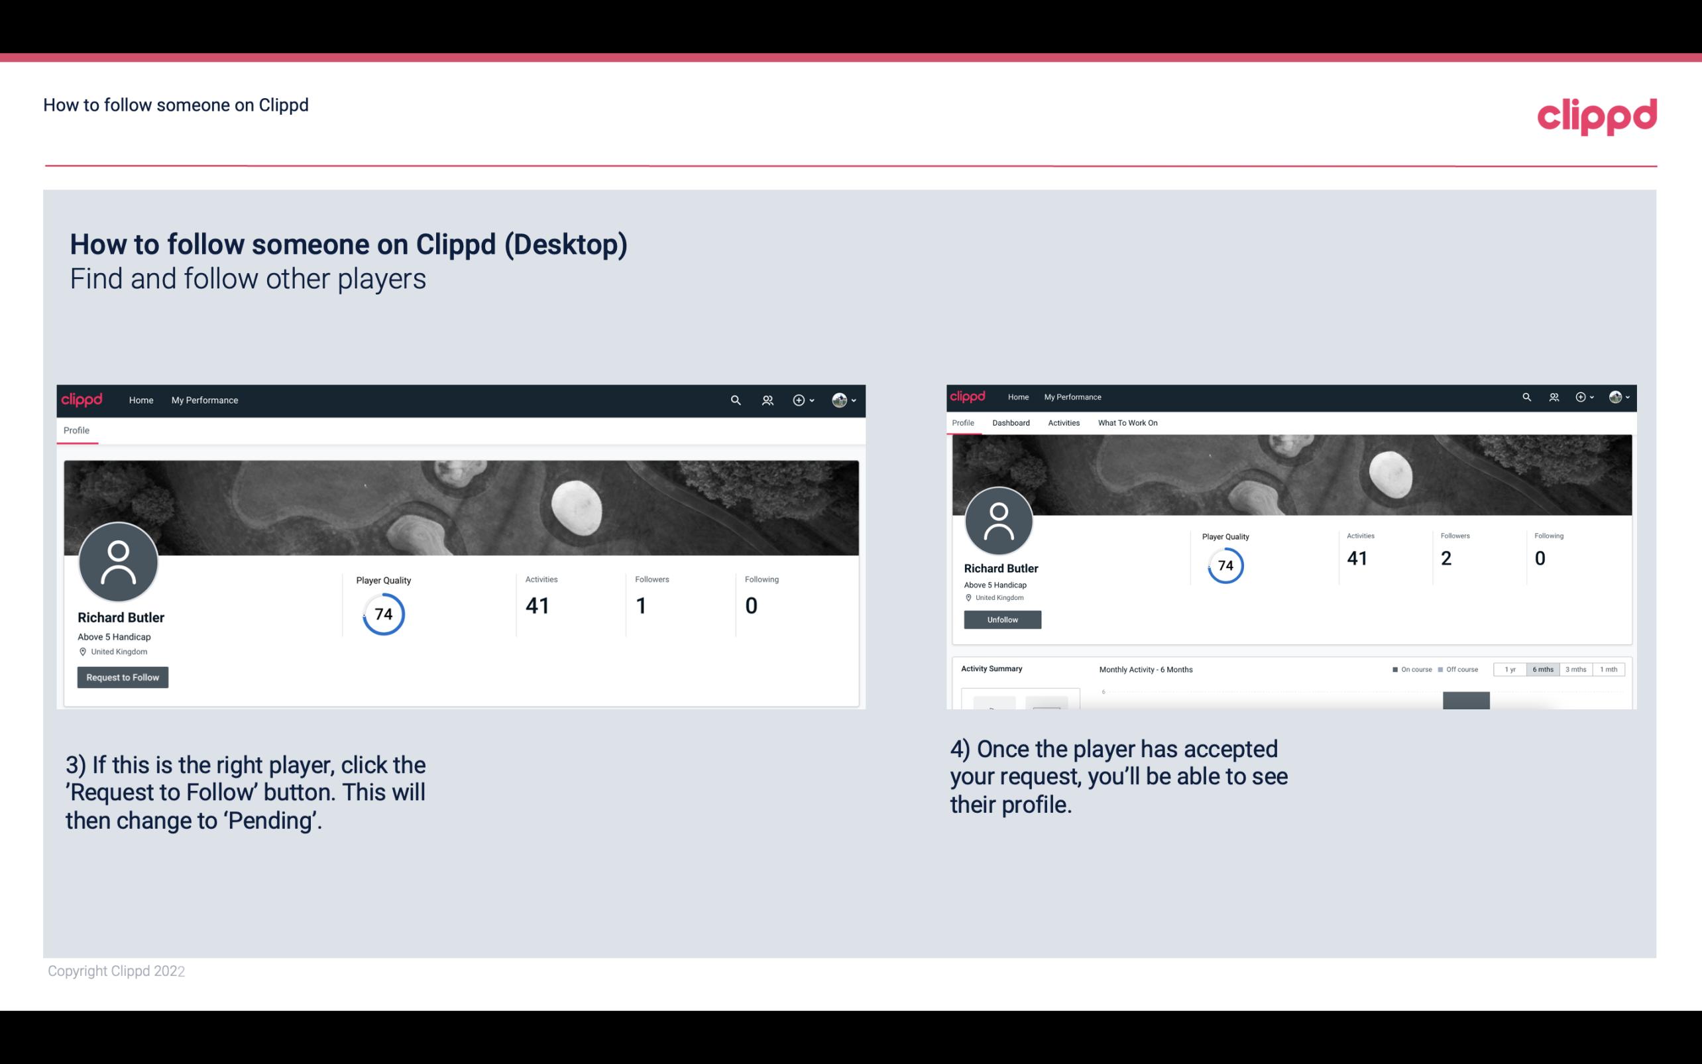
Task: Click the 'Request to Follow' button
Action: (x=123, y=677)
